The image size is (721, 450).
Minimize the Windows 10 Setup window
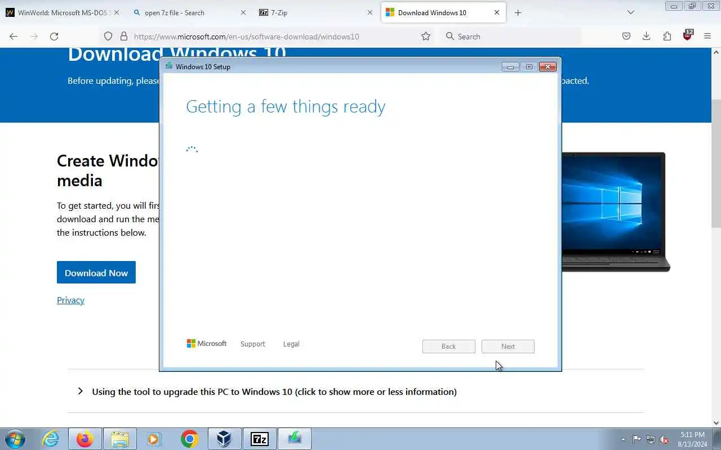click(x=510, y=66)
